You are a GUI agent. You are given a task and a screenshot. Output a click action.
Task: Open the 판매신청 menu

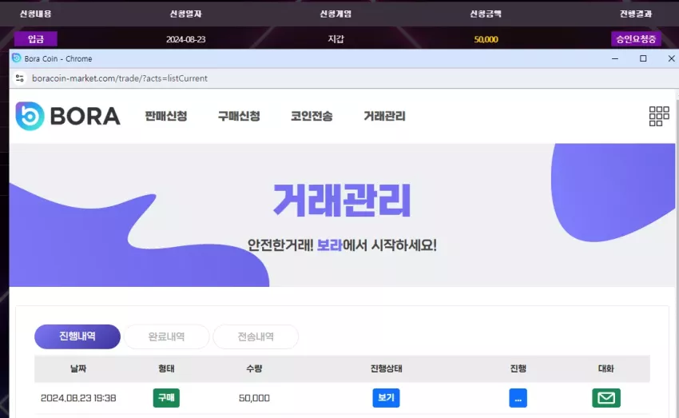[166, 116]
